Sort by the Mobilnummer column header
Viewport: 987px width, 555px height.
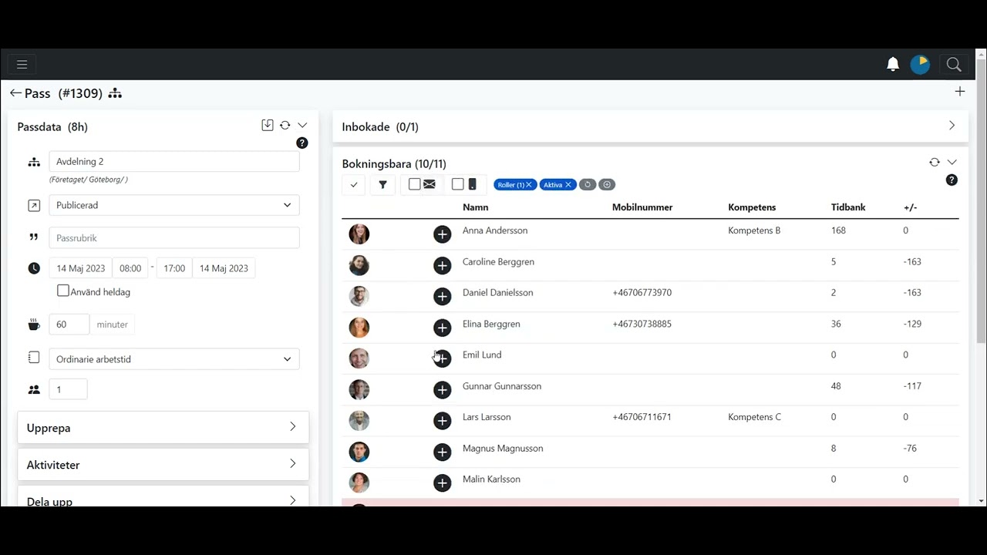(x=642, y=207)
